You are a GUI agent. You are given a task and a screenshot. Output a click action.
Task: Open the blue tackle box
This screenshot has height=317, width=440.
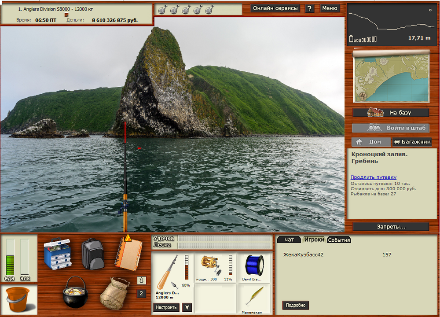pos(57,254)
